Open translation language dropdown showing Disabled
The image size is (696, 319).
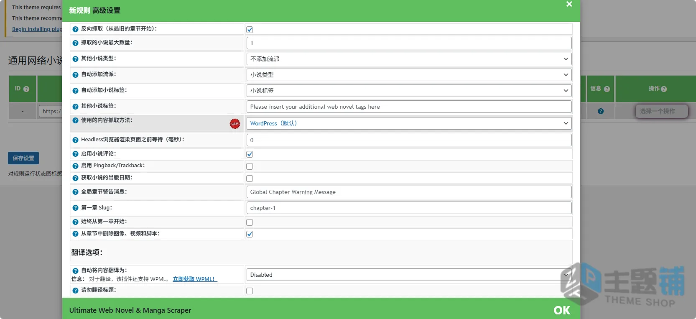point(409,275)
